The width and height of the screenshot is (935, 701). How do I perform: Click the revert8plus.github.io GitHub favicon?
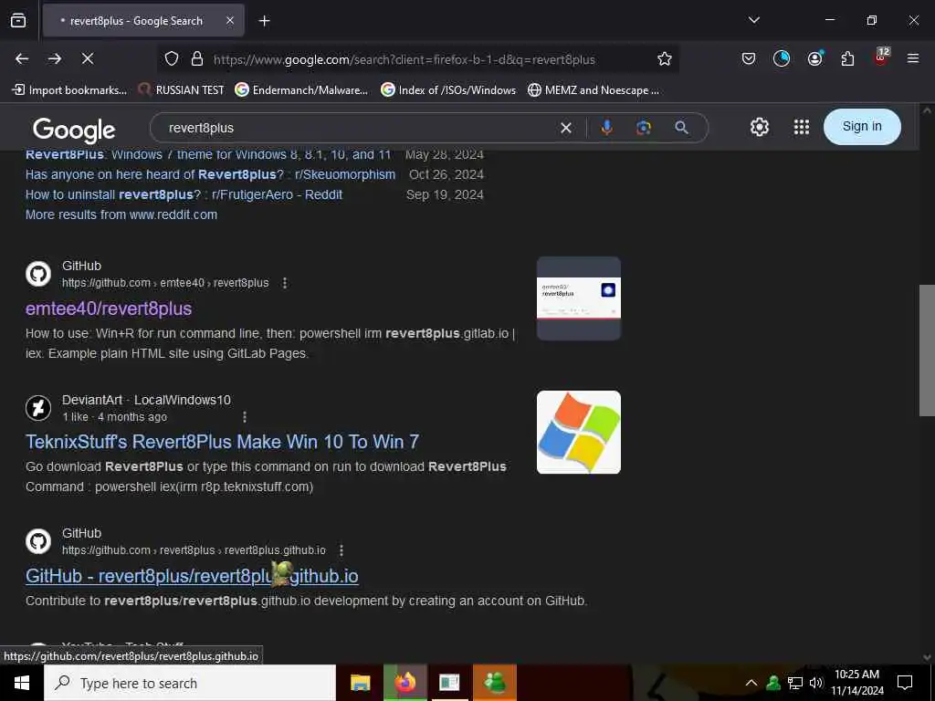tap(38, 541)
